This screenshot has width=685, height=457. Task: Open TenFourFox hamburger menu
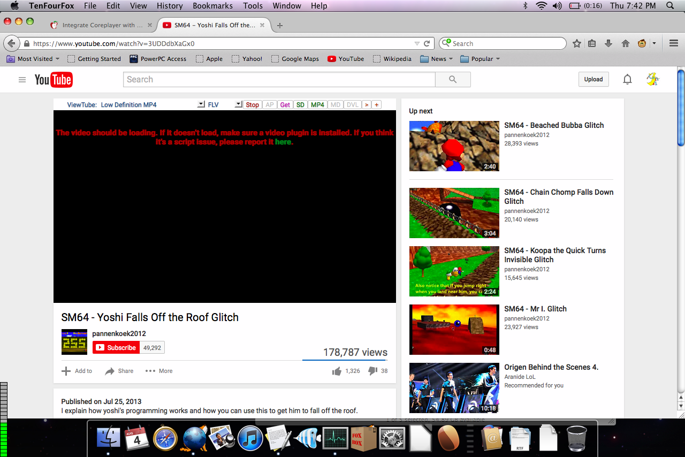click(x=674, y=43)
